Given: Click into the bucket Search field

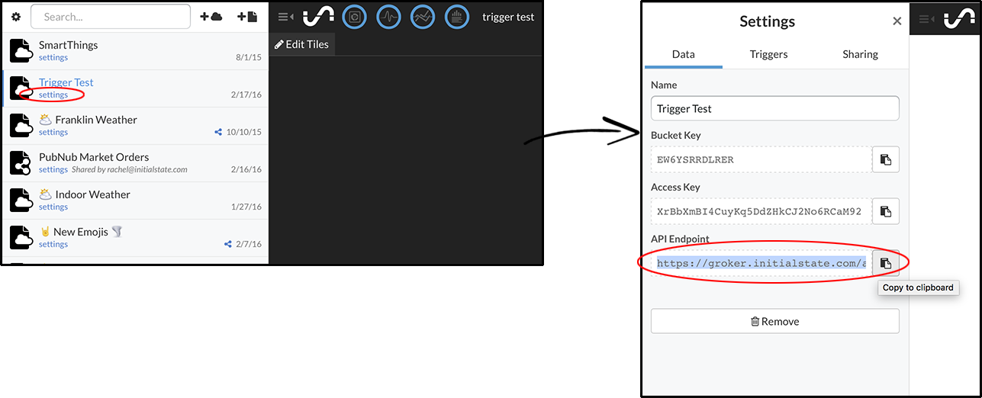Looking at the screenshot, I should click(x=111, y=17).
